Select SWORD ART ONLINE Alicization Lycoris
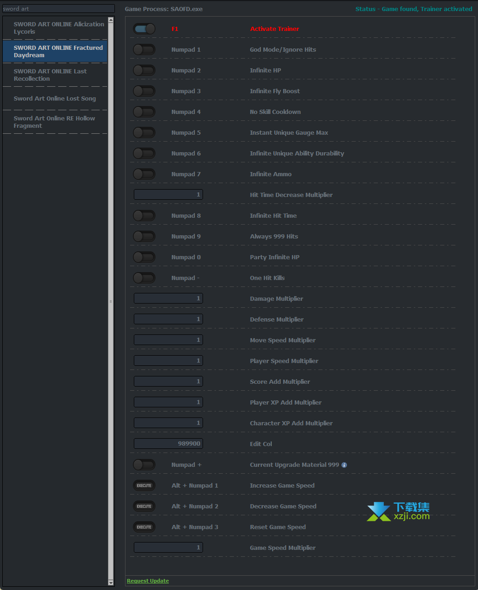478x590 pixels. tap(55, 28)
